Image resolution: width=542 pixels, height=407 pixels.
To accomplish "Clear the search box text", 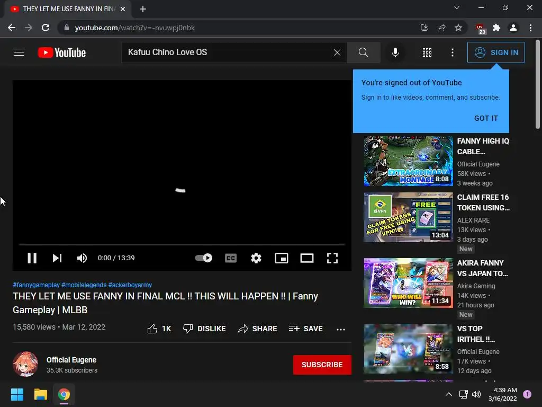I will pos(337,52).
